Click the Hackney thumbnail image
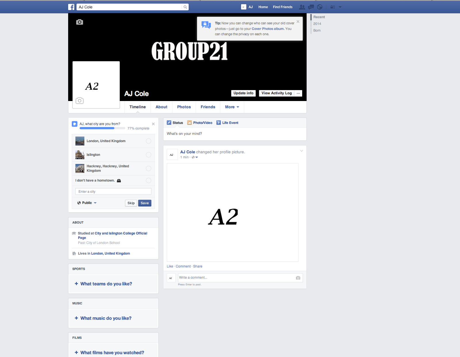This screenshot has width=460, height=357. 80,168
